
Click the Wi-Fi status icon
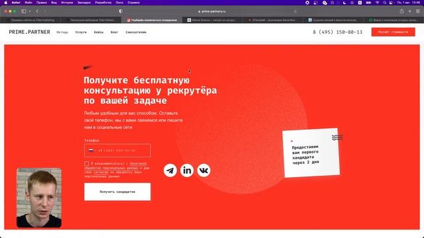point(377,3)
